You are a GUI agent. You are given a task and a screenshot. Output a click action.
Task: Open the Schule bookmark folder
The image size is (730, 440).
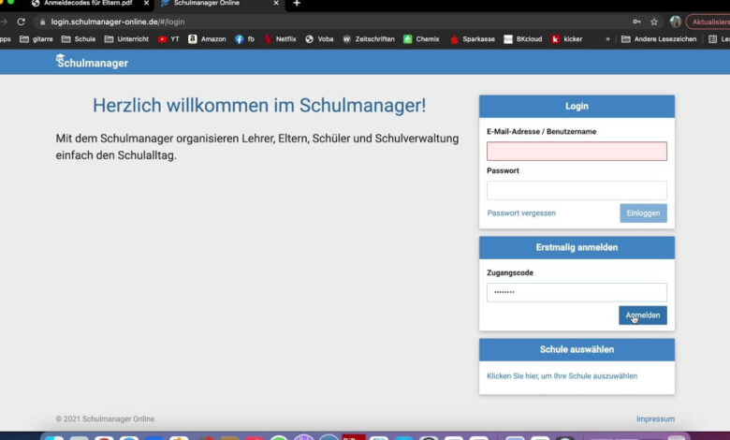pyautogui.click(x=79, y=39)
